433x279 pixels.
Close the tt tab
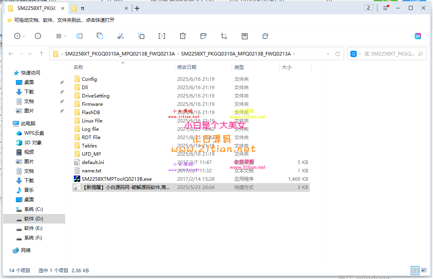(126, 9)
